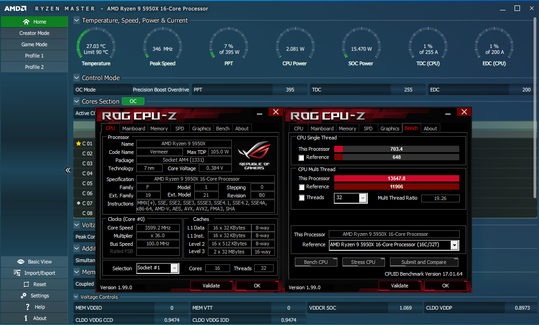Image resolution: width=539 pixels, height=325 pixels.
Task: Switch to Memory tab in left CPU-Z
Action: (x=159, y=129)
